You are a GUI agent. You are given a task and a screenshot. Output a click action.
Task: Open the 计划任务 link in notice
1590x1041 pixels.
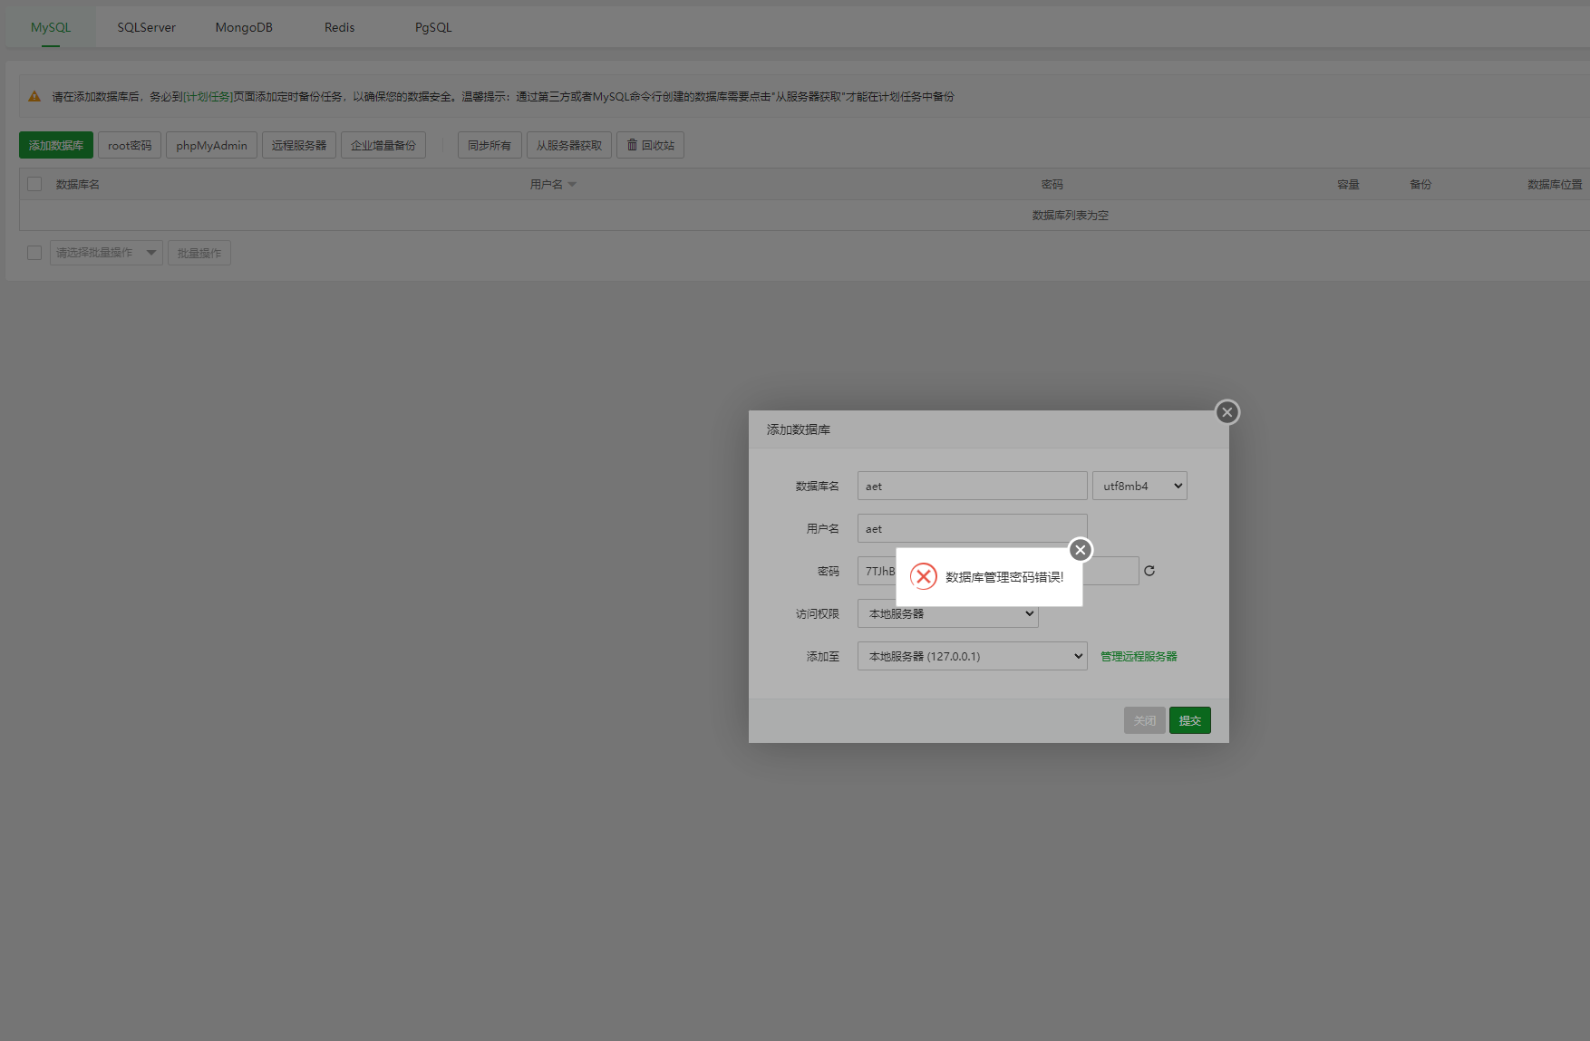click(208, 96)
